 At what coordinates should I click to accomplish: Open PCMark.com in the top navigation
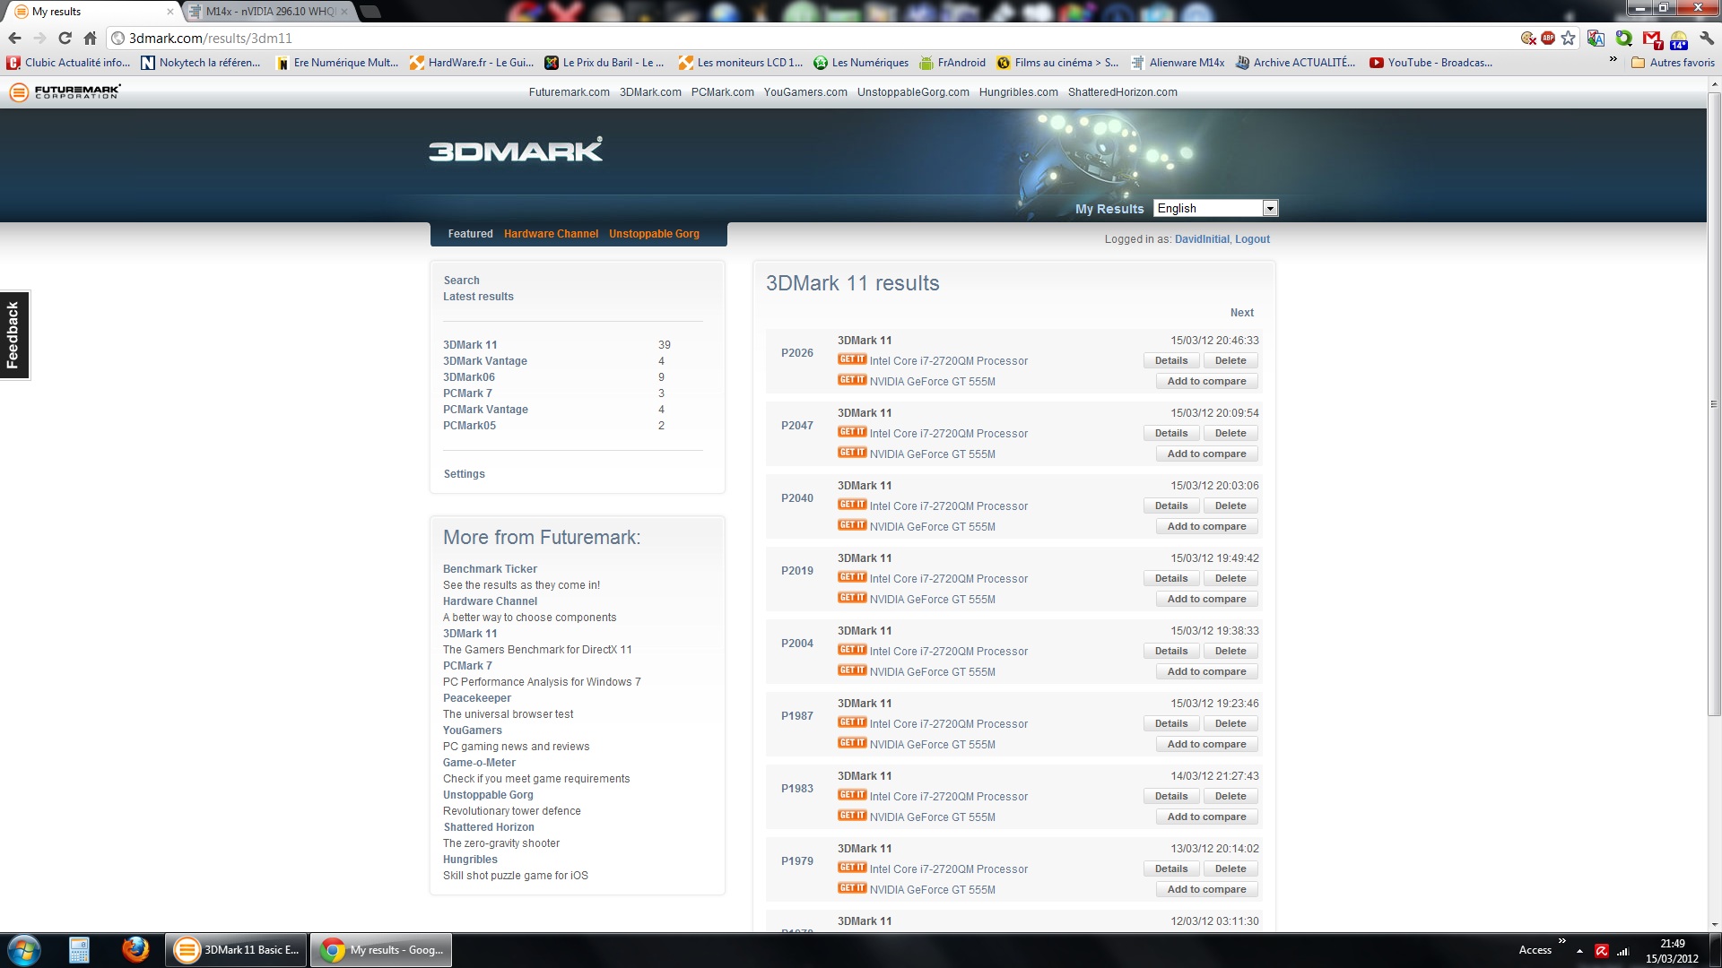[x=722, y=92]
